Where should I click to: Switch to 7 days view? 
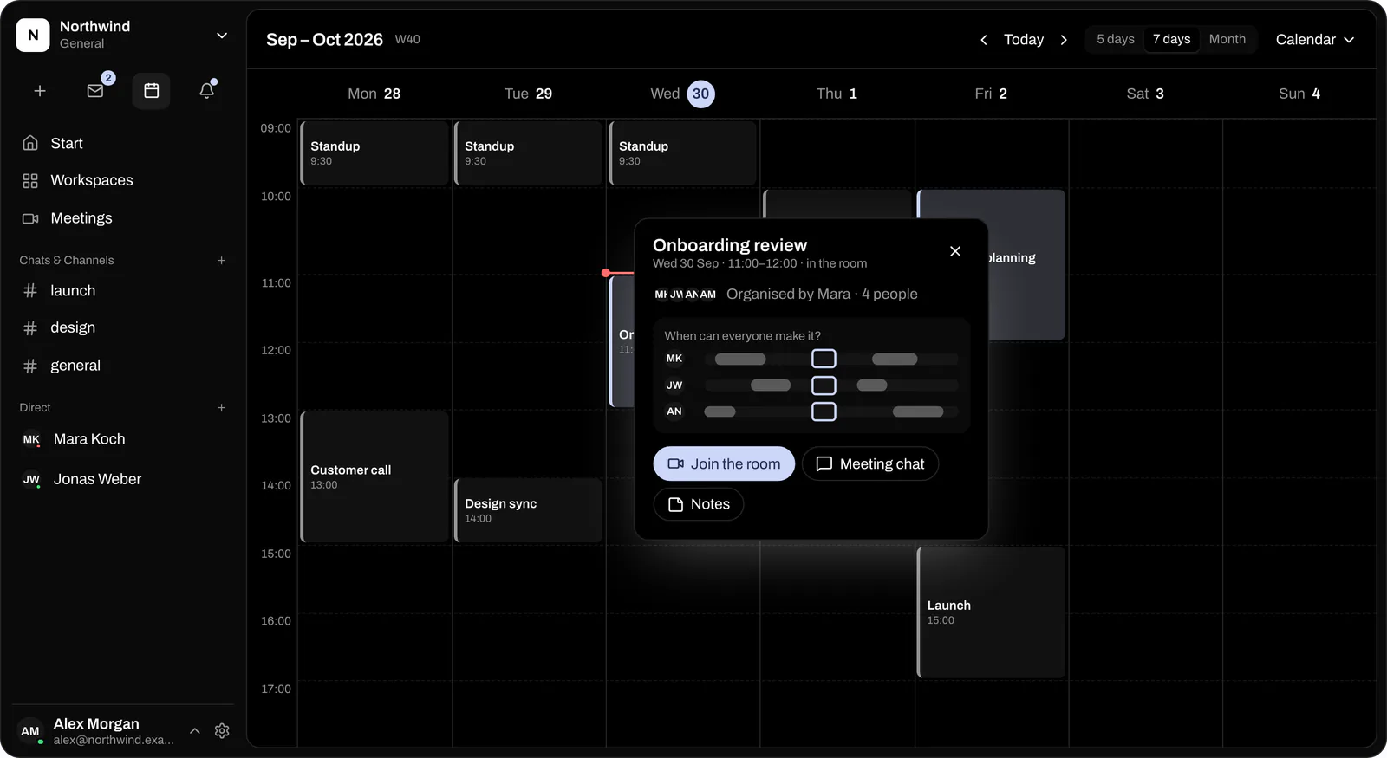coord(1171,39)
